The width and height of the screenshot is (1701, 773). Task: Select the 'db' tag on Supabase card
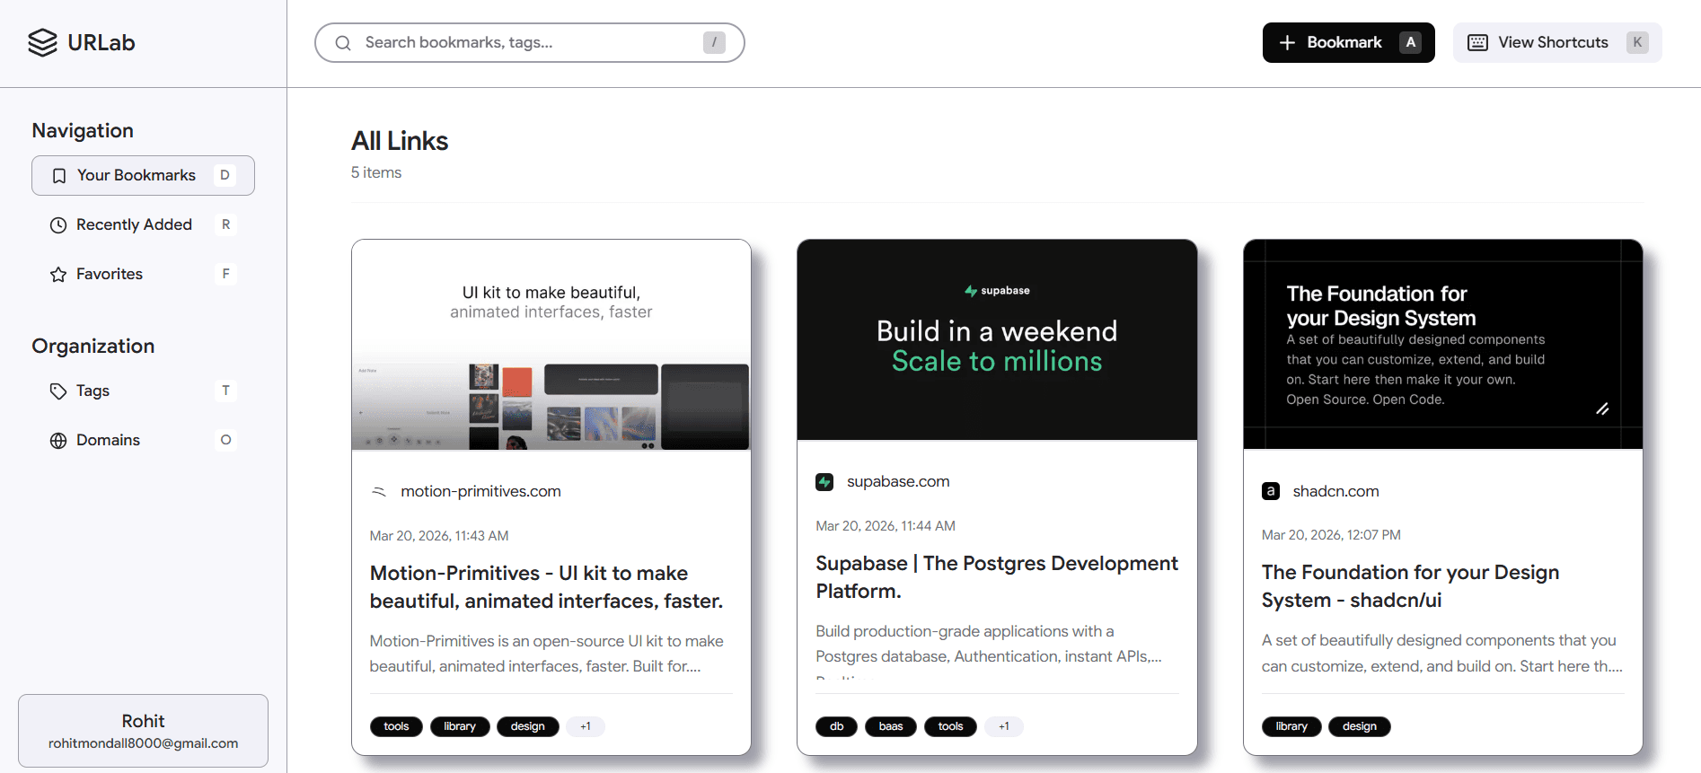click(x=836, y=726)
